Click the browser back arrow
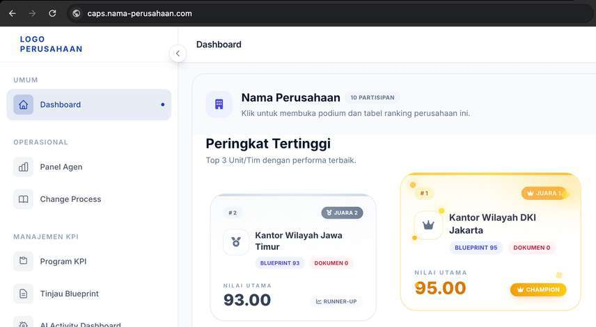The image size is (596, 327). pyautogui.click(x=12, y=14)
